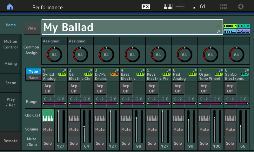Open settings with the gear icon
Viewport: 254px width, 152px height.
pyautogui.click(x=241, y=7)
